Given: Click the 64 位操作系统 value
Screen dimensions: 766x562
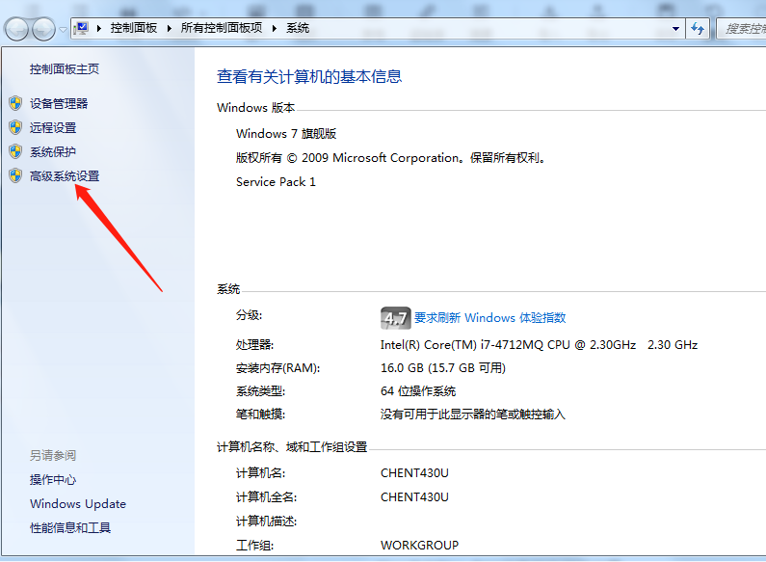Looking at the screenshot, I should (418, 391).
